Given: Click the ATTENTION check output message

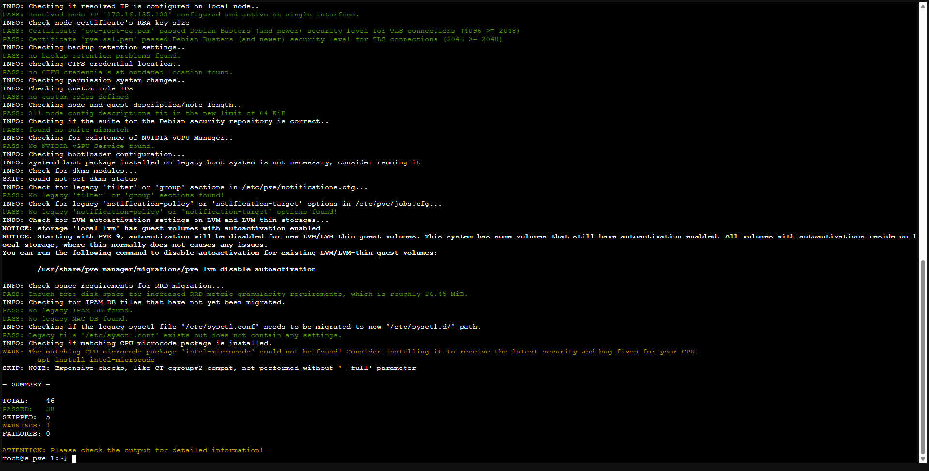Looking at the screenshot, I should [133, 450].
